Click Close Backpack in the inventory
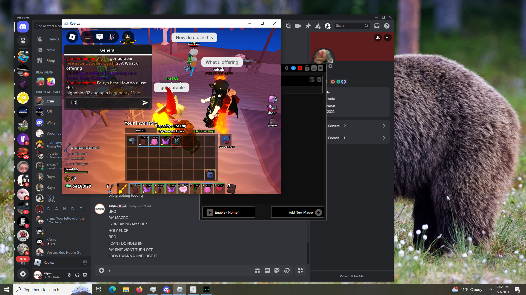This screenshot has width=526, height=295. tap(171, 131)
